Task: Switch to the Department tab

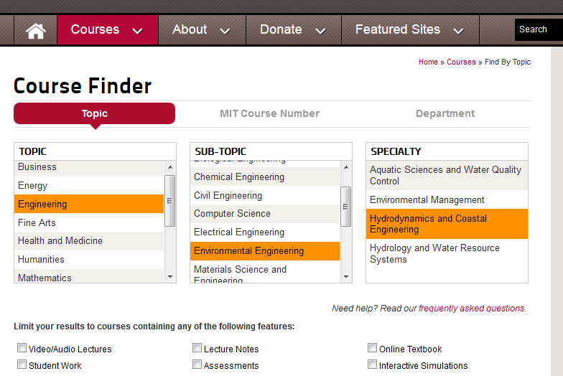Action: pos(445,113)
